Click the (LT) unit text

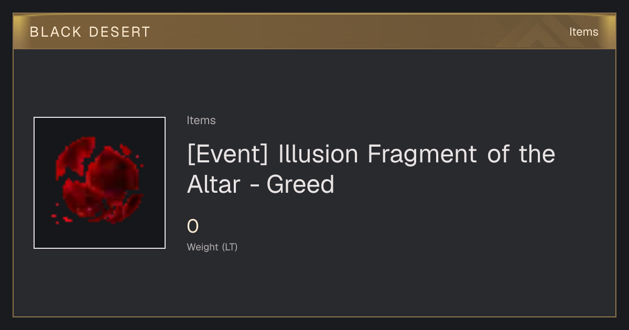(x=230, y=247)
